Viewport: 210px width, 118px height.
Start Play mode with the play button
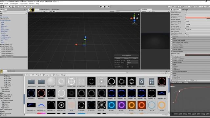pos(101,7)
